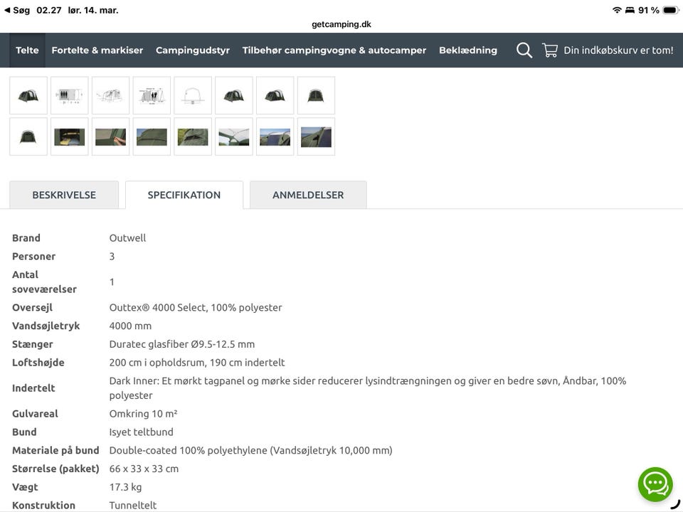Image resolution: width=683 pixels, height=512 pixels.
Task: View thumbnail showing hand on tent fabric
Action: click(111, 137)
